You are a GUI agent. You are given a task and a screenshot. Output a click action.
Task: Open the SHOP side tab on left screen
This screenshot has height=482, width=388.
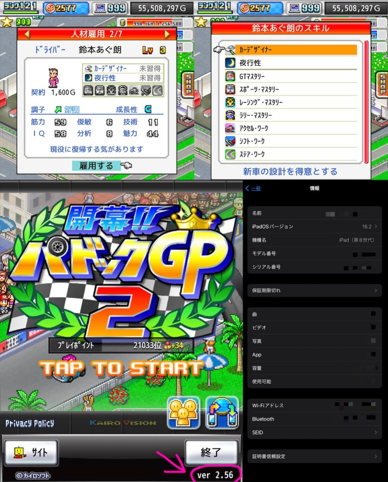(x=188, y=85)
